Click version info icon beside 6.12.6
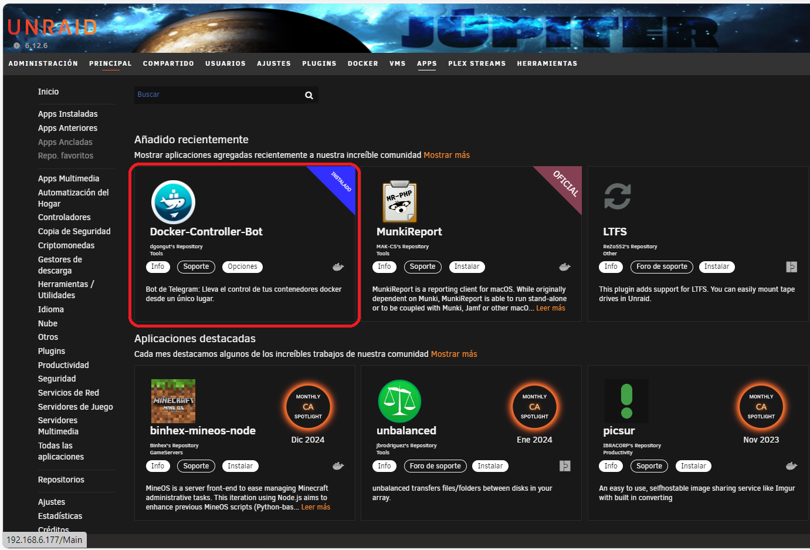 click(16, 46)
